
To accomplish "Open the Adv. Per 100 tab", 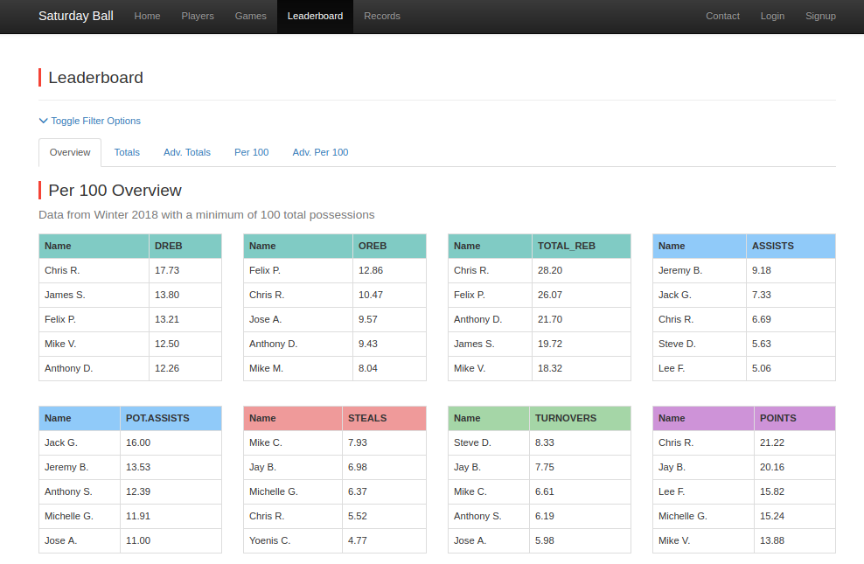I will (321, 151).
